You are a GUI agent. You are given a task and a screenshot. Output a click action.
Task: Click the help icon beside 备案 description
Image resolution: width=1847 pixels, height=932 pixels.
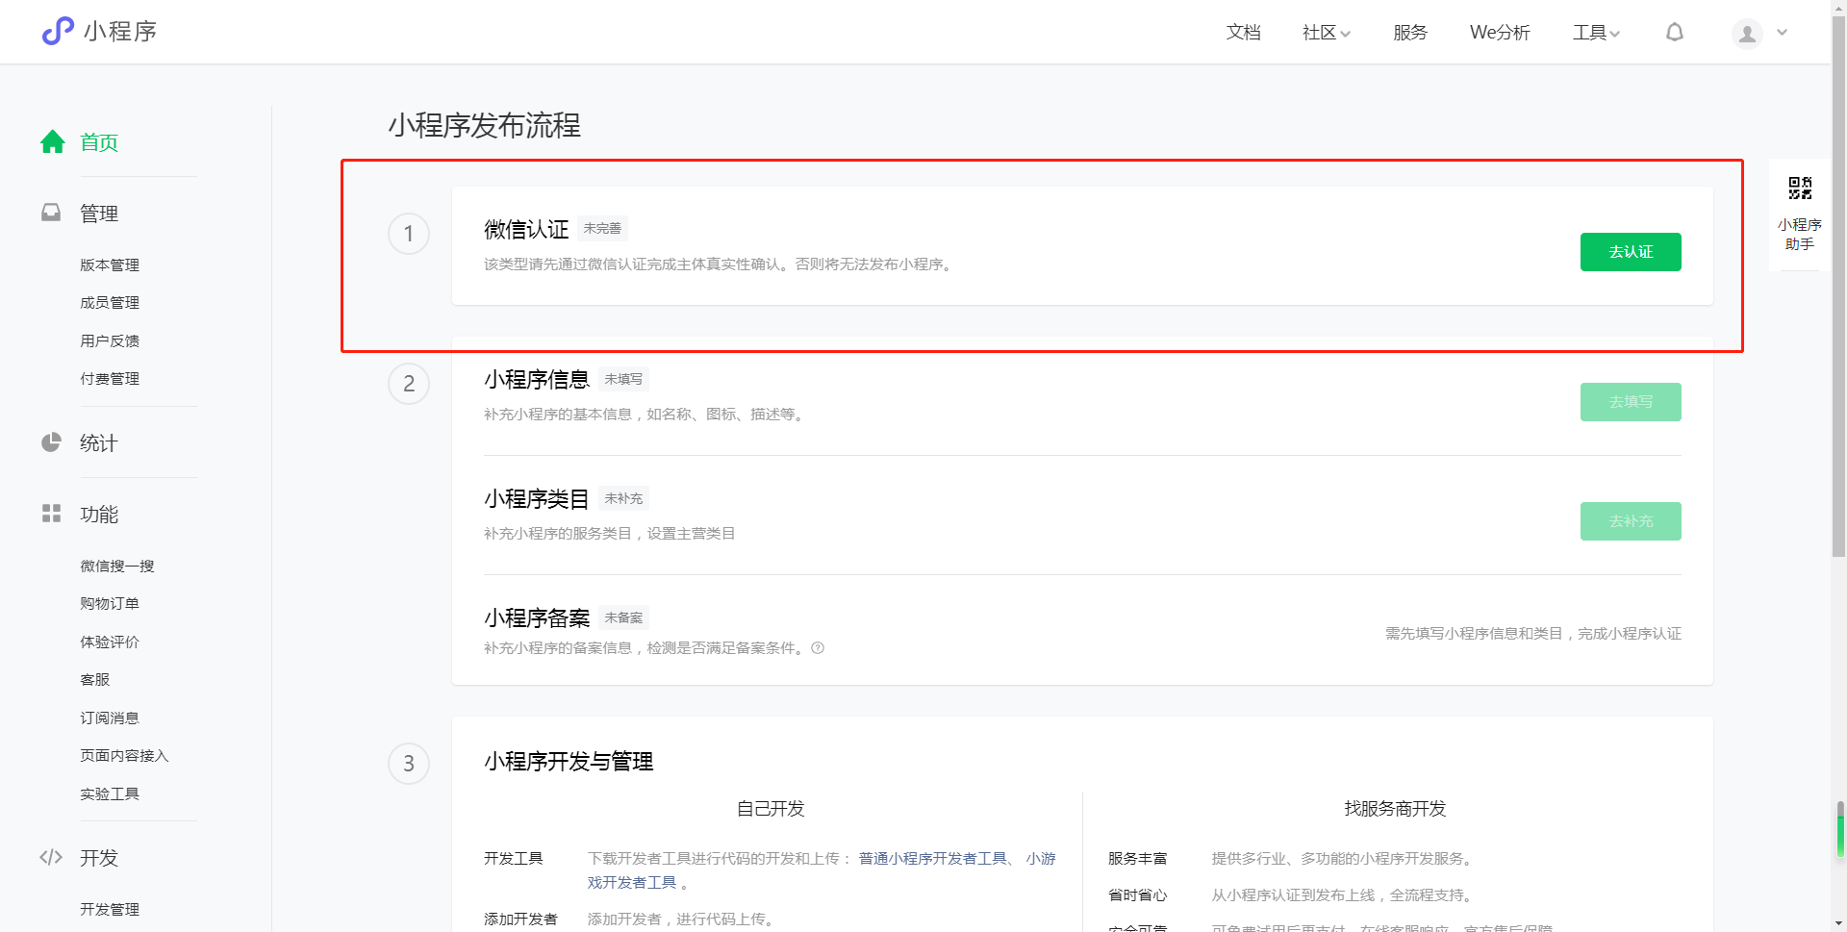point(818,648)
